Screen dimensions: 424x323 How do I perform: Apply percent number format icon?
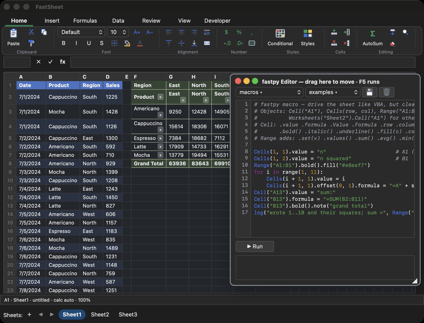pyautogui.click(x=239, y=32)
